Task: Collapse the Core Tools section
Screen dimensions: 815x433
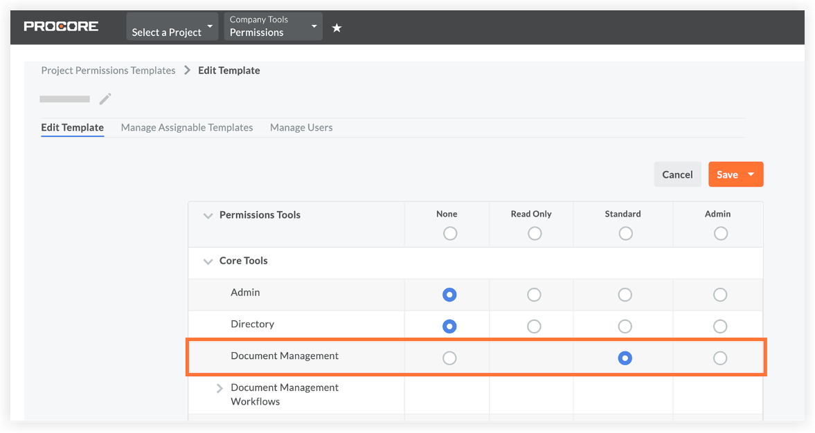Action: 208,261
